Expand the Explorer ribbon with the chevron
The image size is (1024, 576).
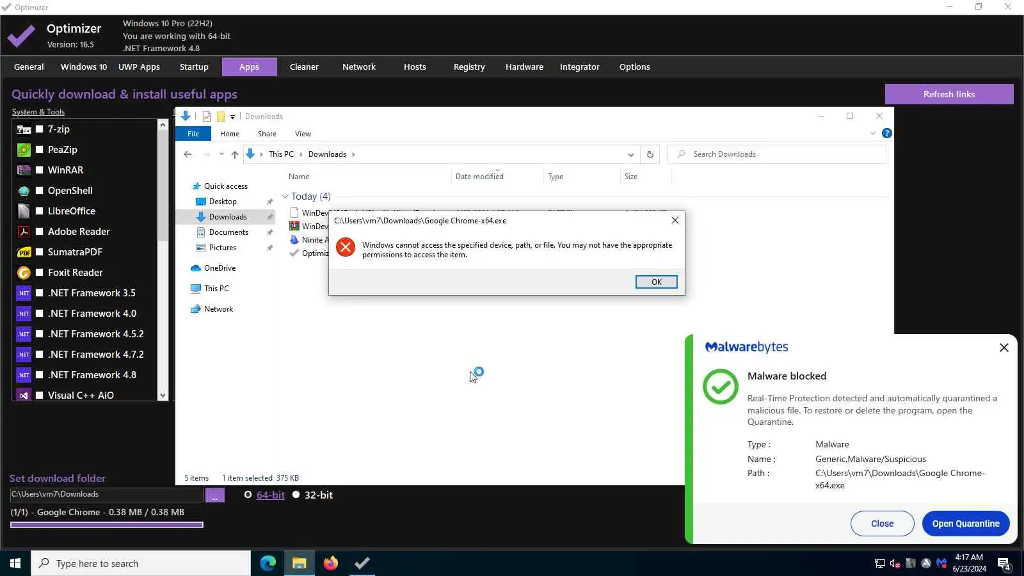pyautogui.click(x=873, y=133)
